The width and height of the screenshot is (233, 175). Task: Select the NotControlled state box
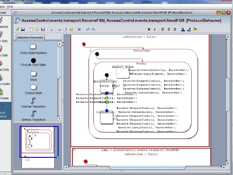[x=107, y=87]
